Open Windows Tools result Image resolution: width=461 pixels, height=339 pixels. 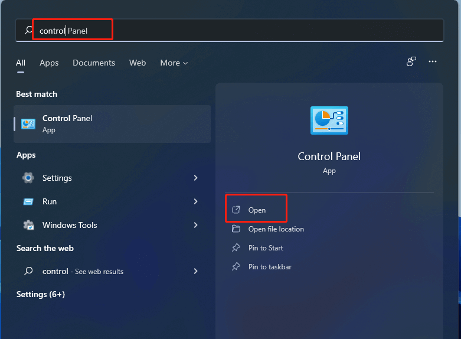112,225
